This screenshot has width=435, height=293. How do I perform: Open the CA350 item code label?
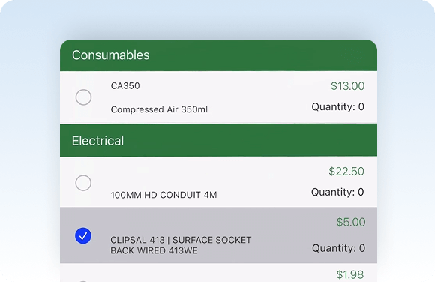tap(125, 86)
